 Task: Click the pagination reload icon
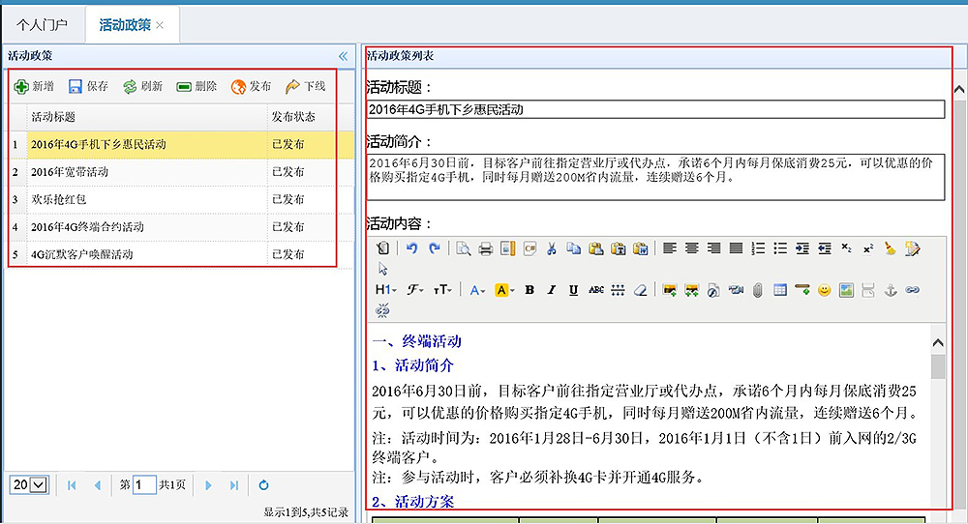coord(263,485)
